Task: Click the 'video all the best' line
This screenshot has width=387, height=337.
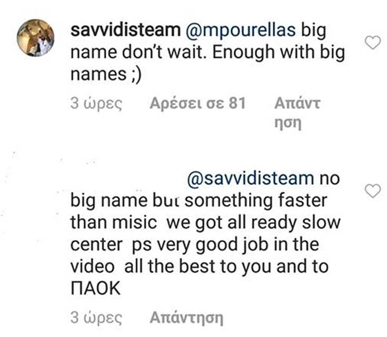Action: (x=200, y=266)
